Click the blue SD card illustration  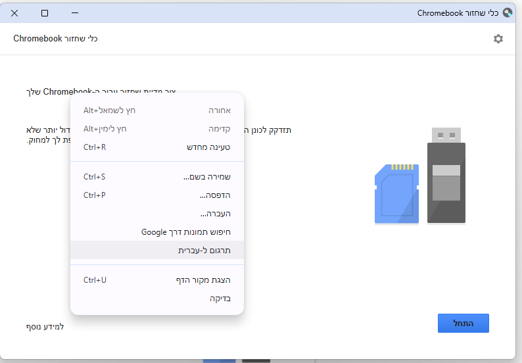click(397, 194)
